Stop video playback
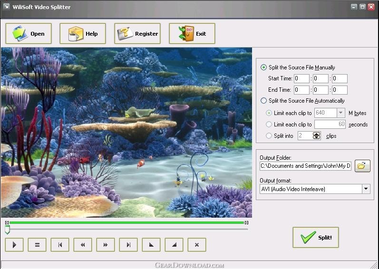 click(37, 245)
